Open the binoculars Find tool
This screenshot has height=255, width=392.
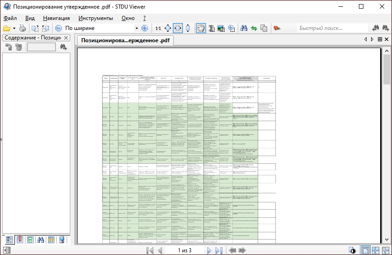click(244, 28)
